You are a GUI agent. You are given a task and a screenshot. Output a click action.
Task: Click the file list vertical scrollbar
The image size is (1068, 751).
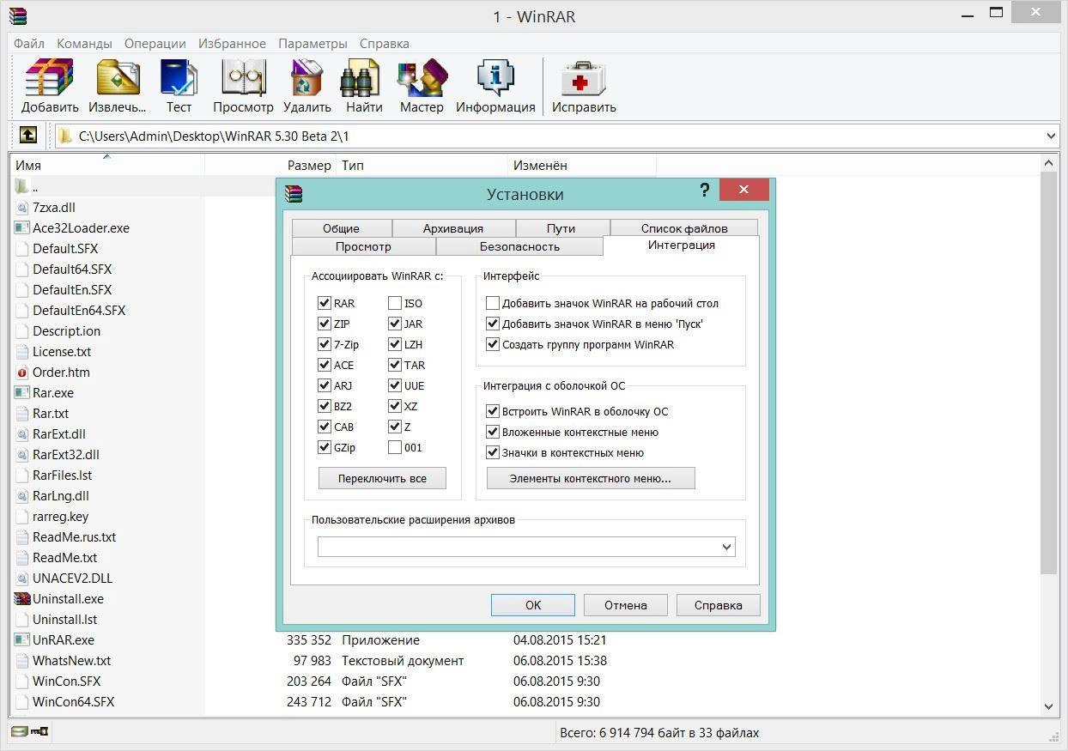1048,372
